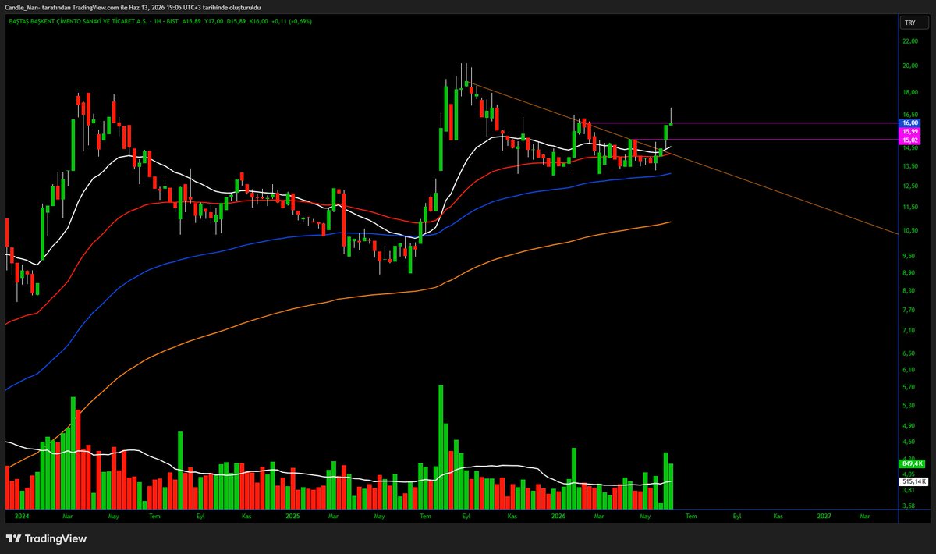
Task: Click the 2025 label on time axis
Action: tap(292, 516)
